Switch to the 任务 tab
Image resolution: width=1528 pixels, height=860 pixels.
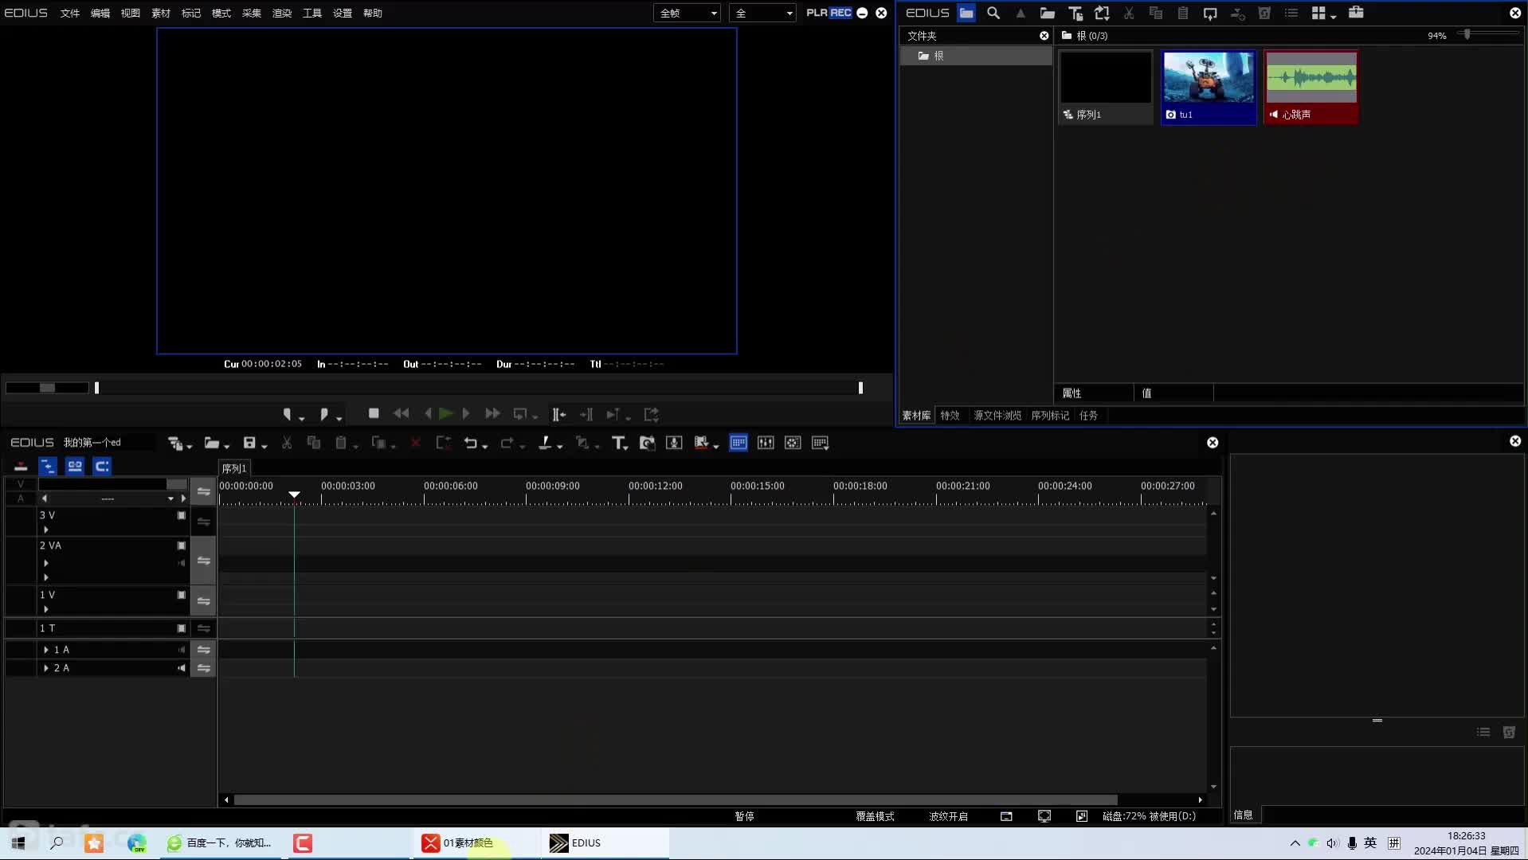pyautogui.click(x=1088, y=415)
